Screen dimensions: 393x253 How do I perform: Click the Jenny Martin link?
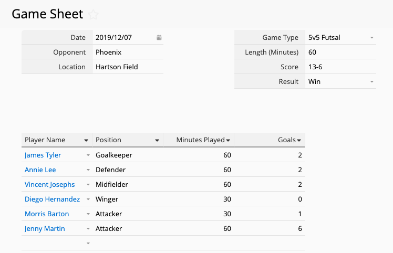[45, 229]
